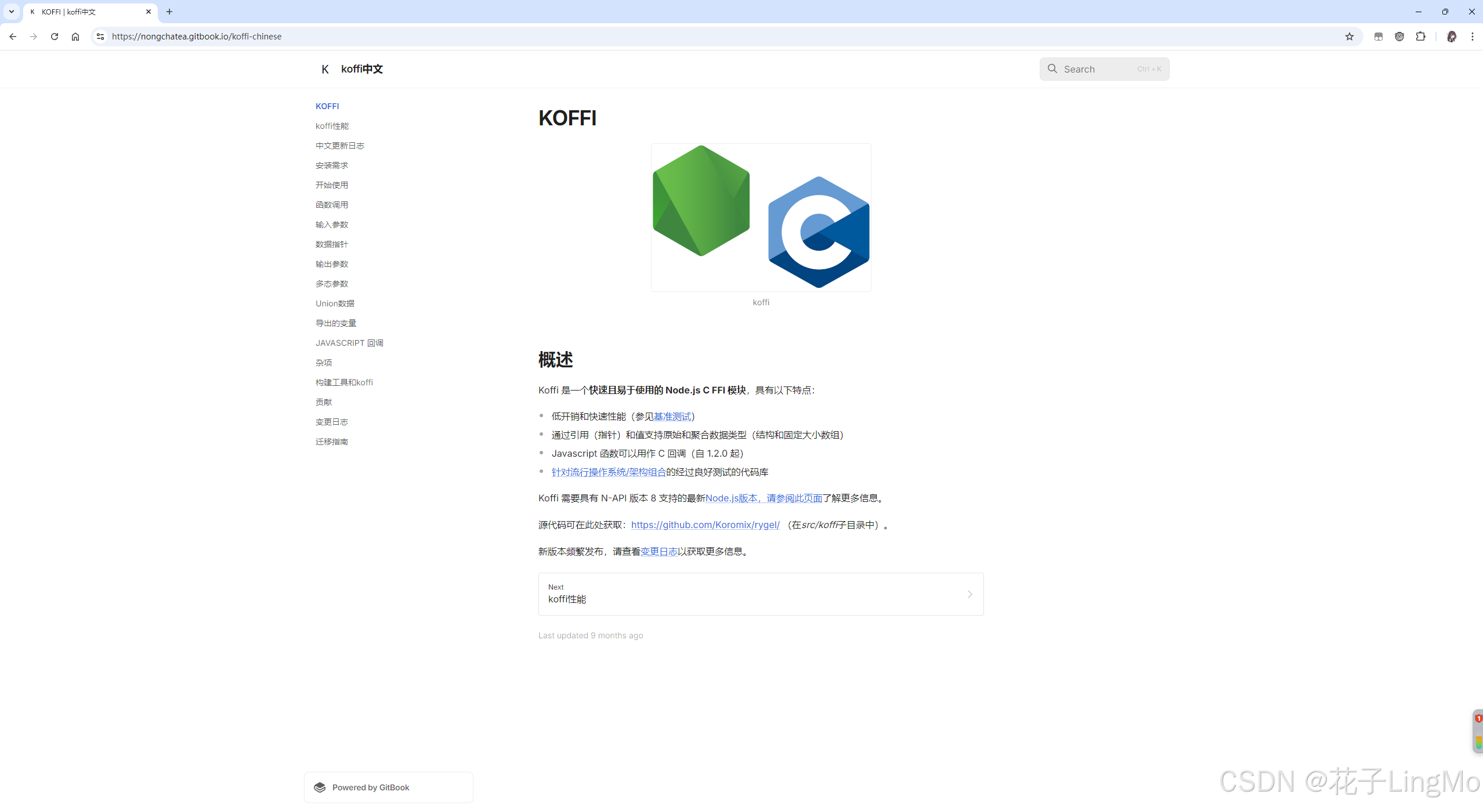This screenshot has width=1483, height=806.
Task: Click the search magnifier in the Search box
Action: [1052, 69]
